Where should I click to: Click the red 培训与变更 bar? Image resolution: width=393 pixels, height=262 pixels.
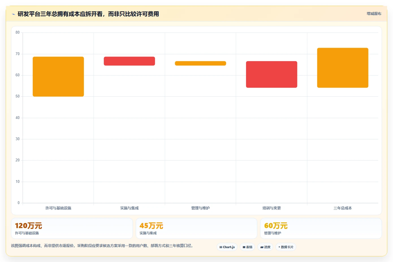tap(271, 74)
